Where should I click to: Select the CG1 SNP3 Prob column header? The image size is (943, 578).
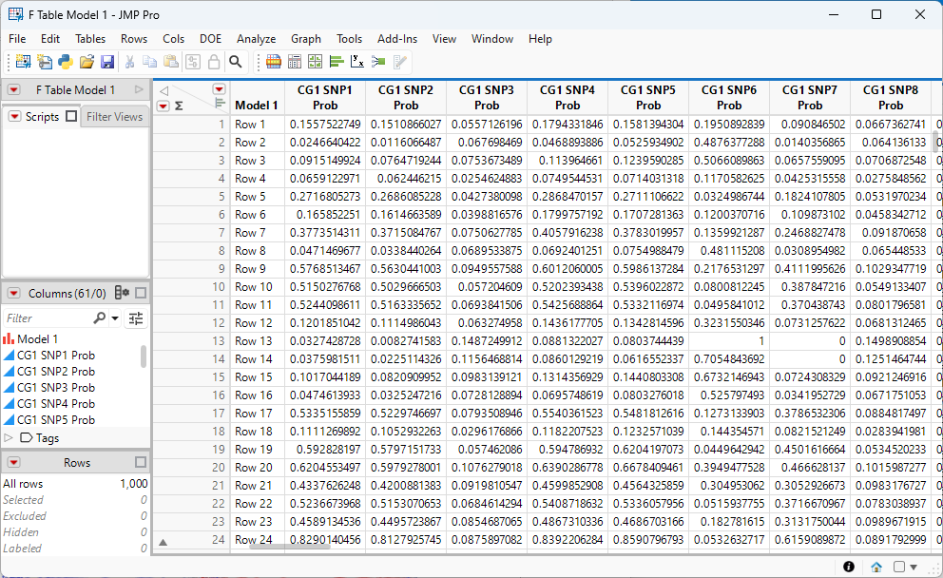[x=487, y=98]
